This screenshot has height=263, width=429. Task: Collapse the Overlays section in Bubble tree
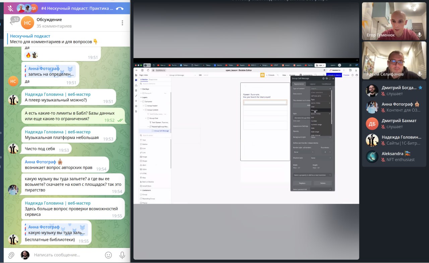[x=140, y=89]
